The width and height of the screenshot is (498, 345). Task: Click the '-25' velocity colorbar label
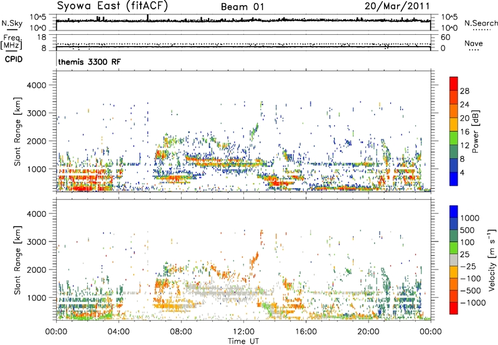tap(468, 267)
